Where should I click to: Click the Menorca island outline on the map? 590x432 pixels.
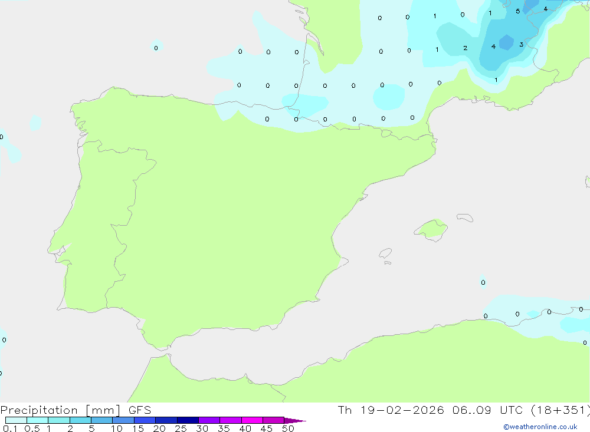pyautogui.click(x=465, y=217)
